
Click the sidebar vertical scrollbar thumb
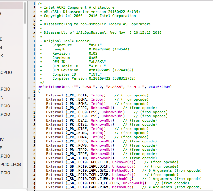tap(25, 13)
